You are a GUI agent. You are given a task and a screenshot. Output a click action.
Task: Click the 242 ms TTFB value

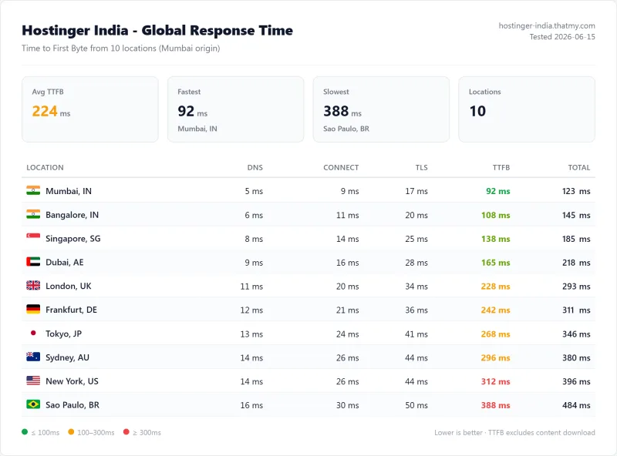tap(495, 310)
